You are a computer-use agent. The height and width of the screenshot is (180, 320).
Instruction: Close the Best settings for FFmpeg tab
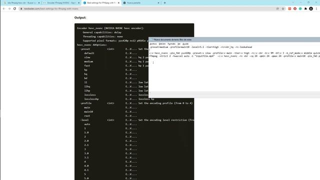118,3
